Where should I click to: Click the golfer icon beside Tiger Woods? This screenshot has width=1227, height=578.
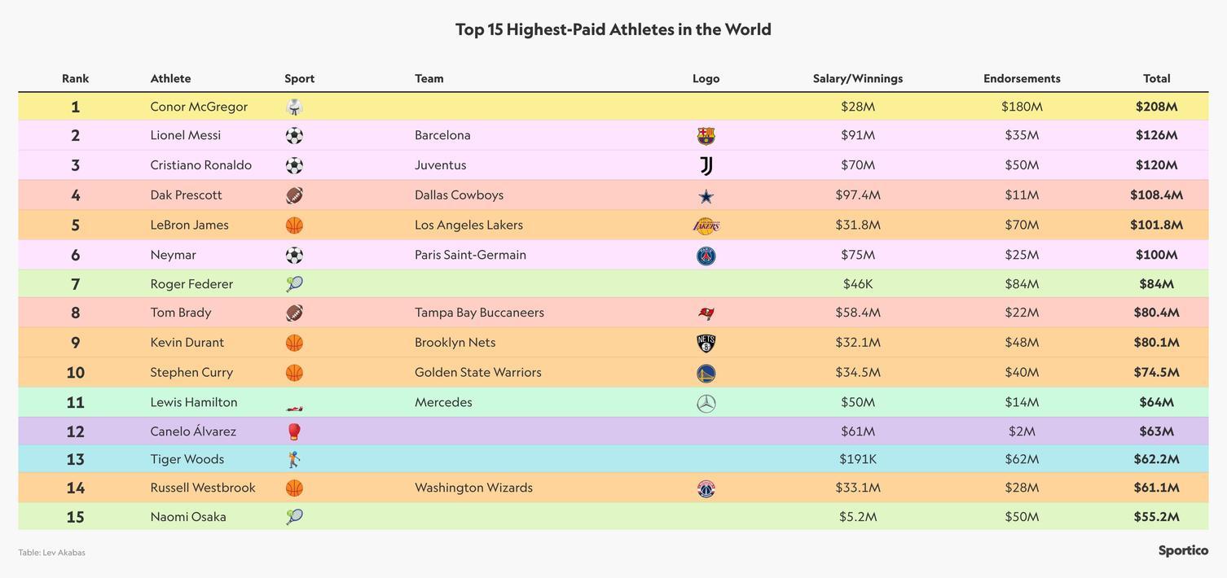pos(294,459)
